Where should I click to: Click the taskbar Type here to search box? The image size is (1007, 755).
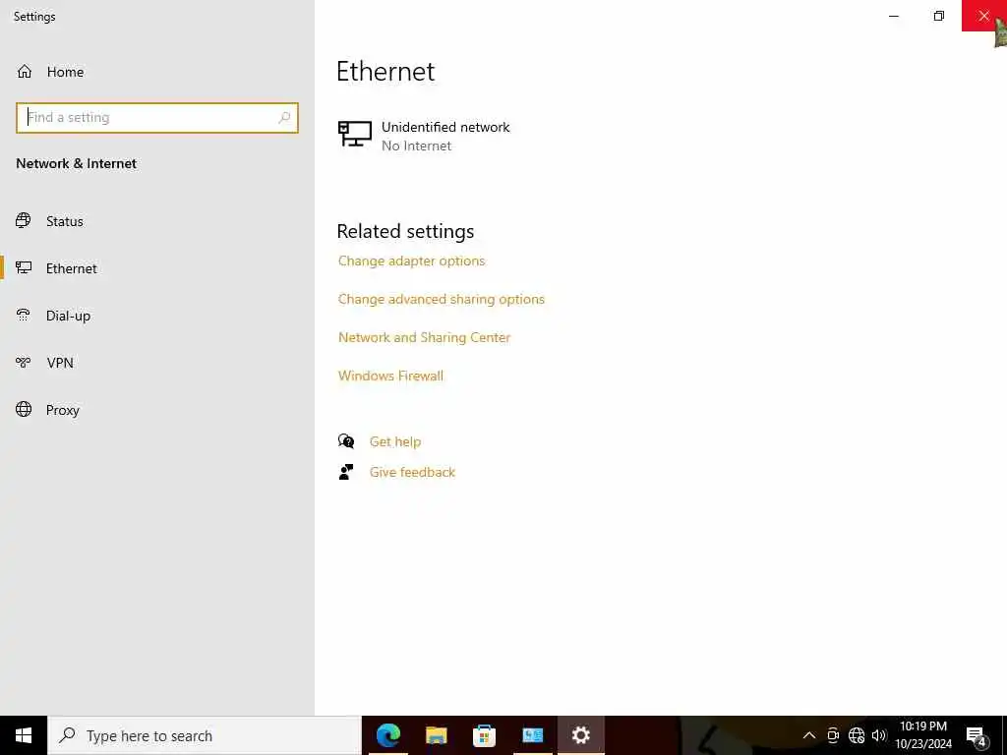tap(205, 735)
